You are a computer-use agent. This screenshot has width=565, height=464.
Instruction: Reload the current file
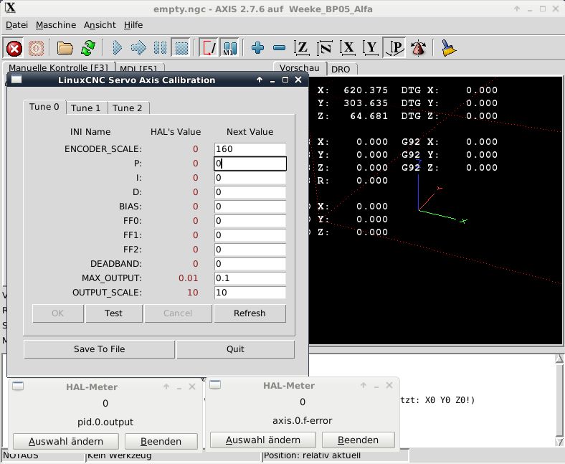87,48
